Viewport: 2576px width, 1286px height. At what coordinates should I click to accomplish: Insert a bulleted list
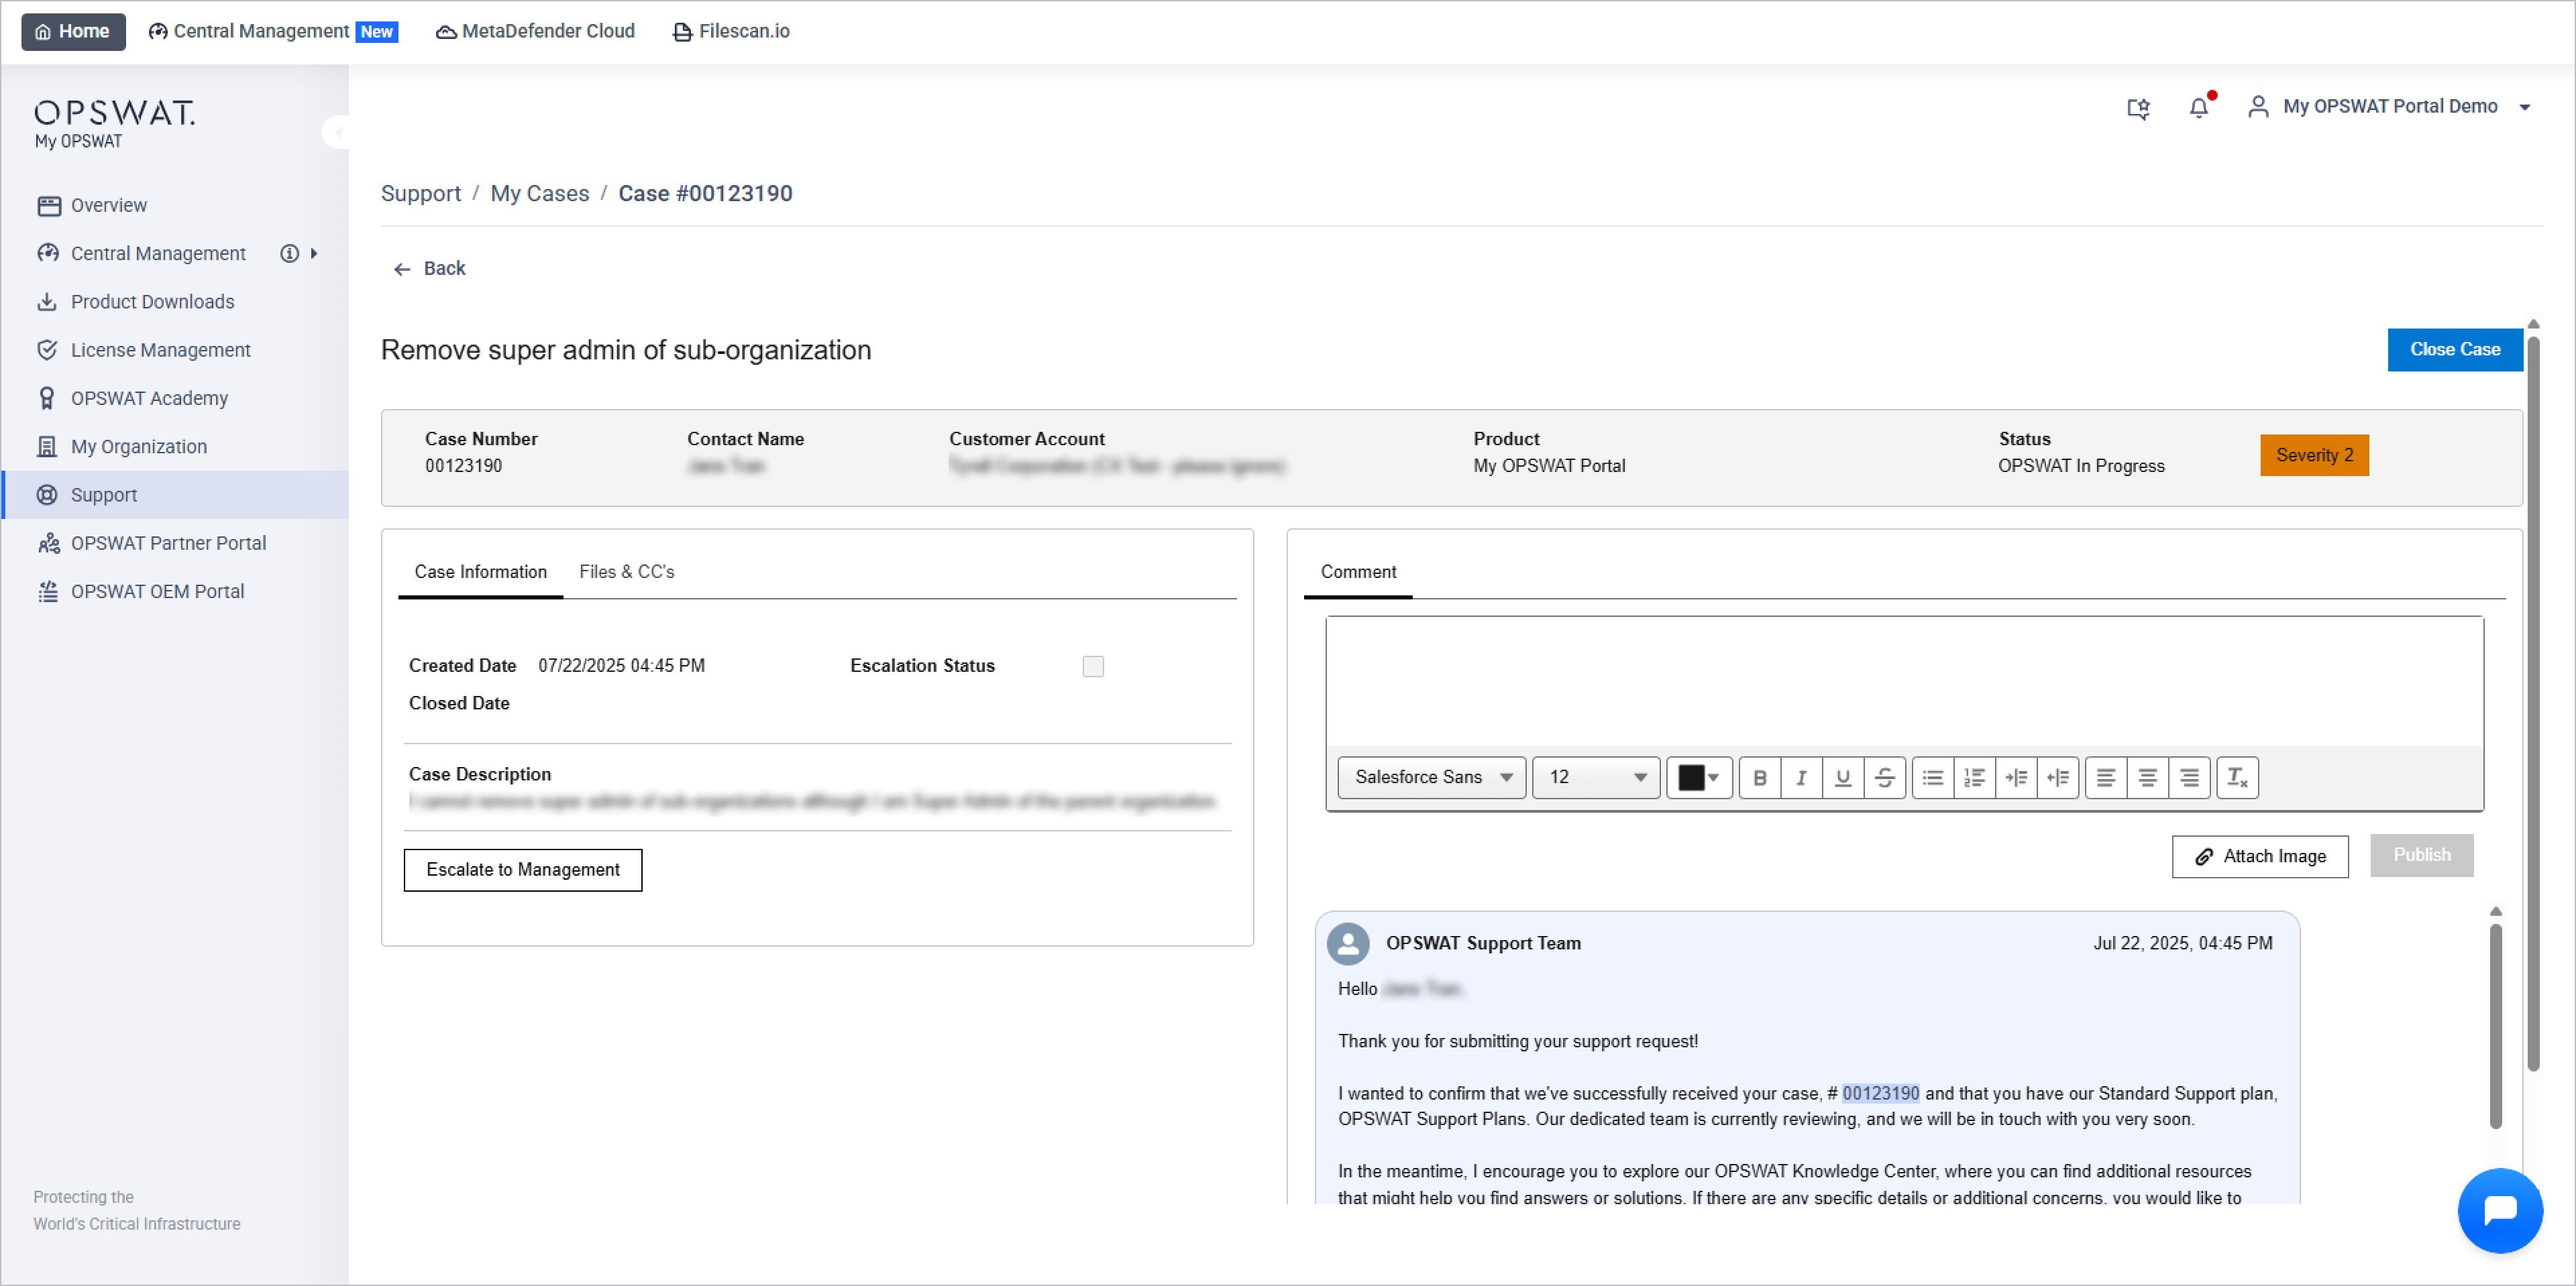(1933, 777)
